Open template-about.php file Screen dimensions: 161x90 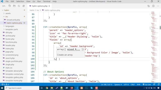(14, 71)
